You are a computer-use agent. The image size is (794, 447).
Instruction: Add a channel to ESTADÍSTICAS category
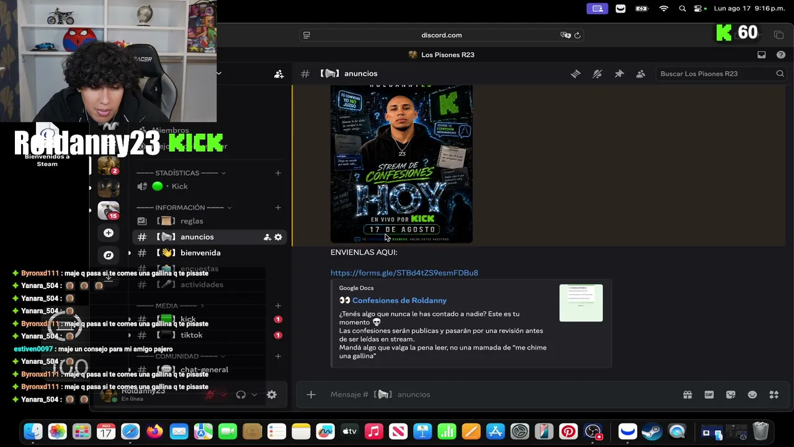[278, 173]
